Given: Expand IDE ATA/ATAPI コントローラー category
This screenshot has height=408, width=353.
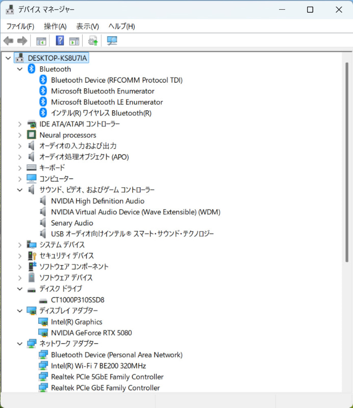Looking at the screenshot, I should [x=20, y=124].
